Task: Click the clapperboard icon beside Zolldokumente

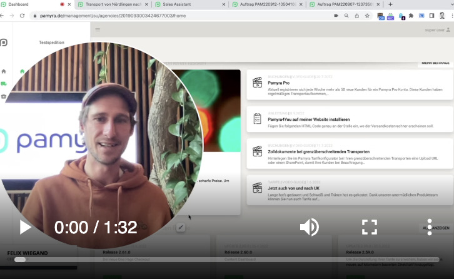Action: tap(257, 151)
